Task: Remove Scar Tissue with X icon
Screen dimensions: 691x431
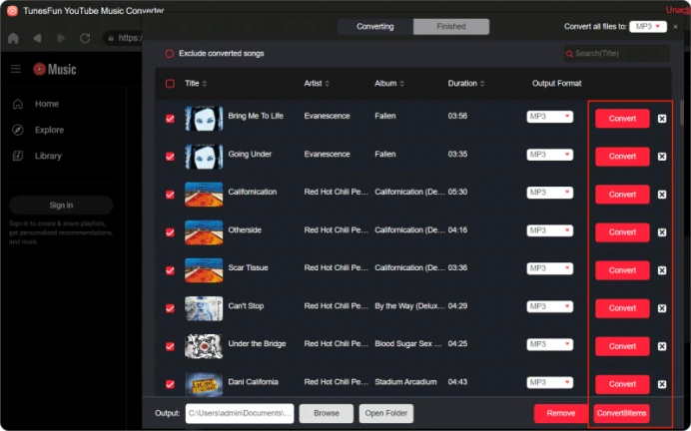Action: tap(661, 270)
